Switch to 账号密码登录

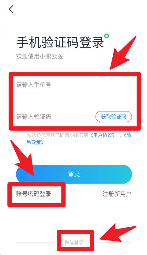pyautogui.click(x=34, y=194)
